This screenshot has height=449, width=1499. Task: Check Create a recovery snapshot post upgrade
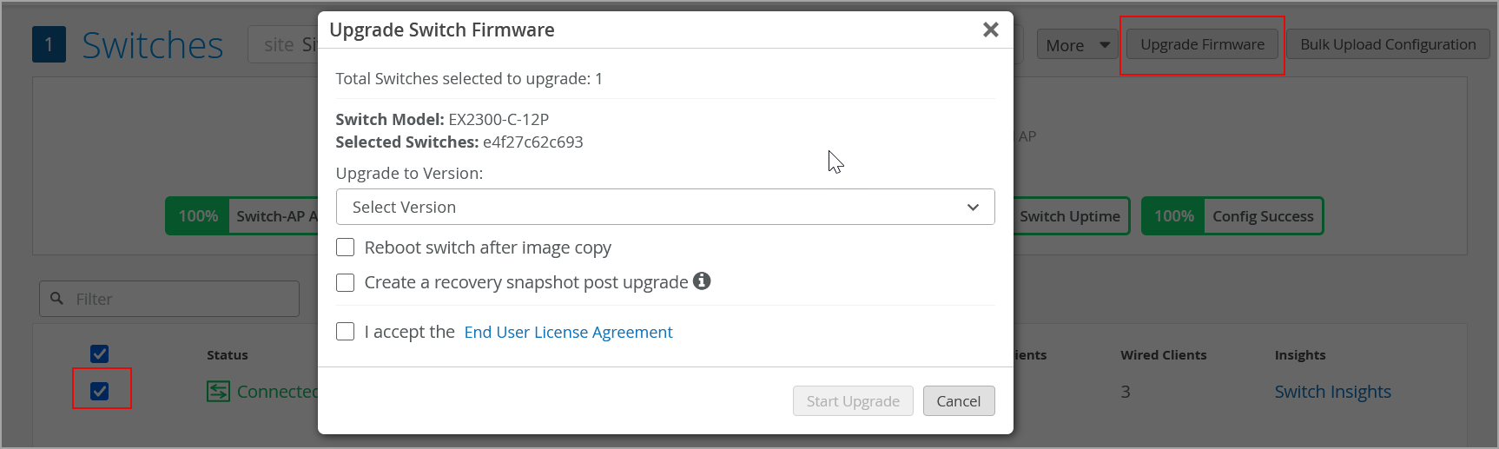(346, 282)
